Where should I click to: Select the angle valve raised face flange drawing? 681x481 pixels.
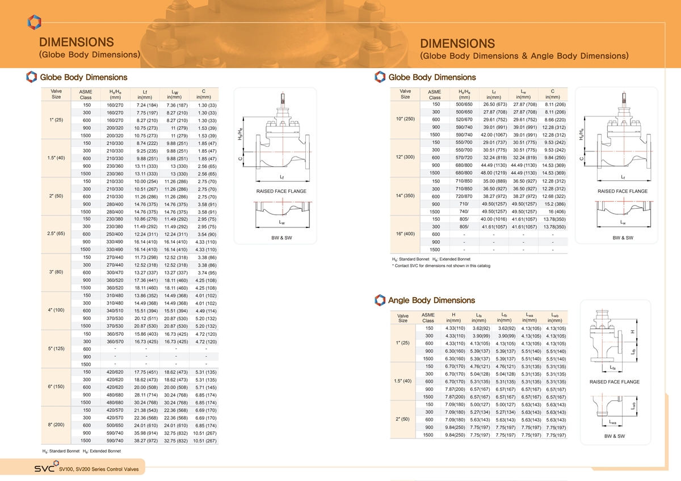coord(615,341)
